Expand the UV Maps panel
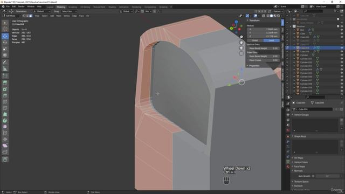The width and height of the screenshot is (345, 194). [x=299, y=158]
